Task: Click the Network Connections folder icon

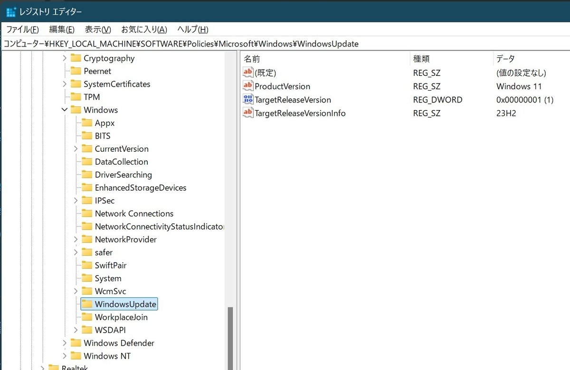Action: click(87, 213)
